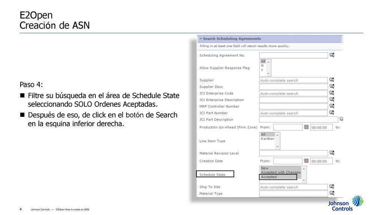Click the JCI Enterprise Description field
Viewport: 383px width, 215px height.
pyautogui.click(x=293, y=100)
